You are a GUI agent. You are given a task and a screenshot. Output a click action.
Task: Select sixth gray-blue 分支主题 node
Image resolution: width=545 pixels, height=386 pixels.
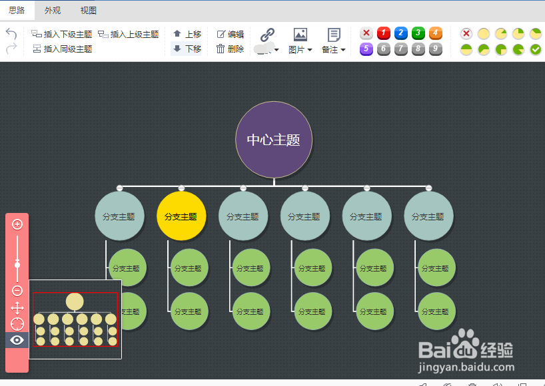428,216
